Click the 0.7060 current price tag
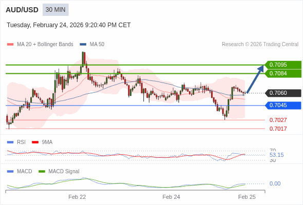This screenshot has width=303, height=205. (x=283, y=93)
